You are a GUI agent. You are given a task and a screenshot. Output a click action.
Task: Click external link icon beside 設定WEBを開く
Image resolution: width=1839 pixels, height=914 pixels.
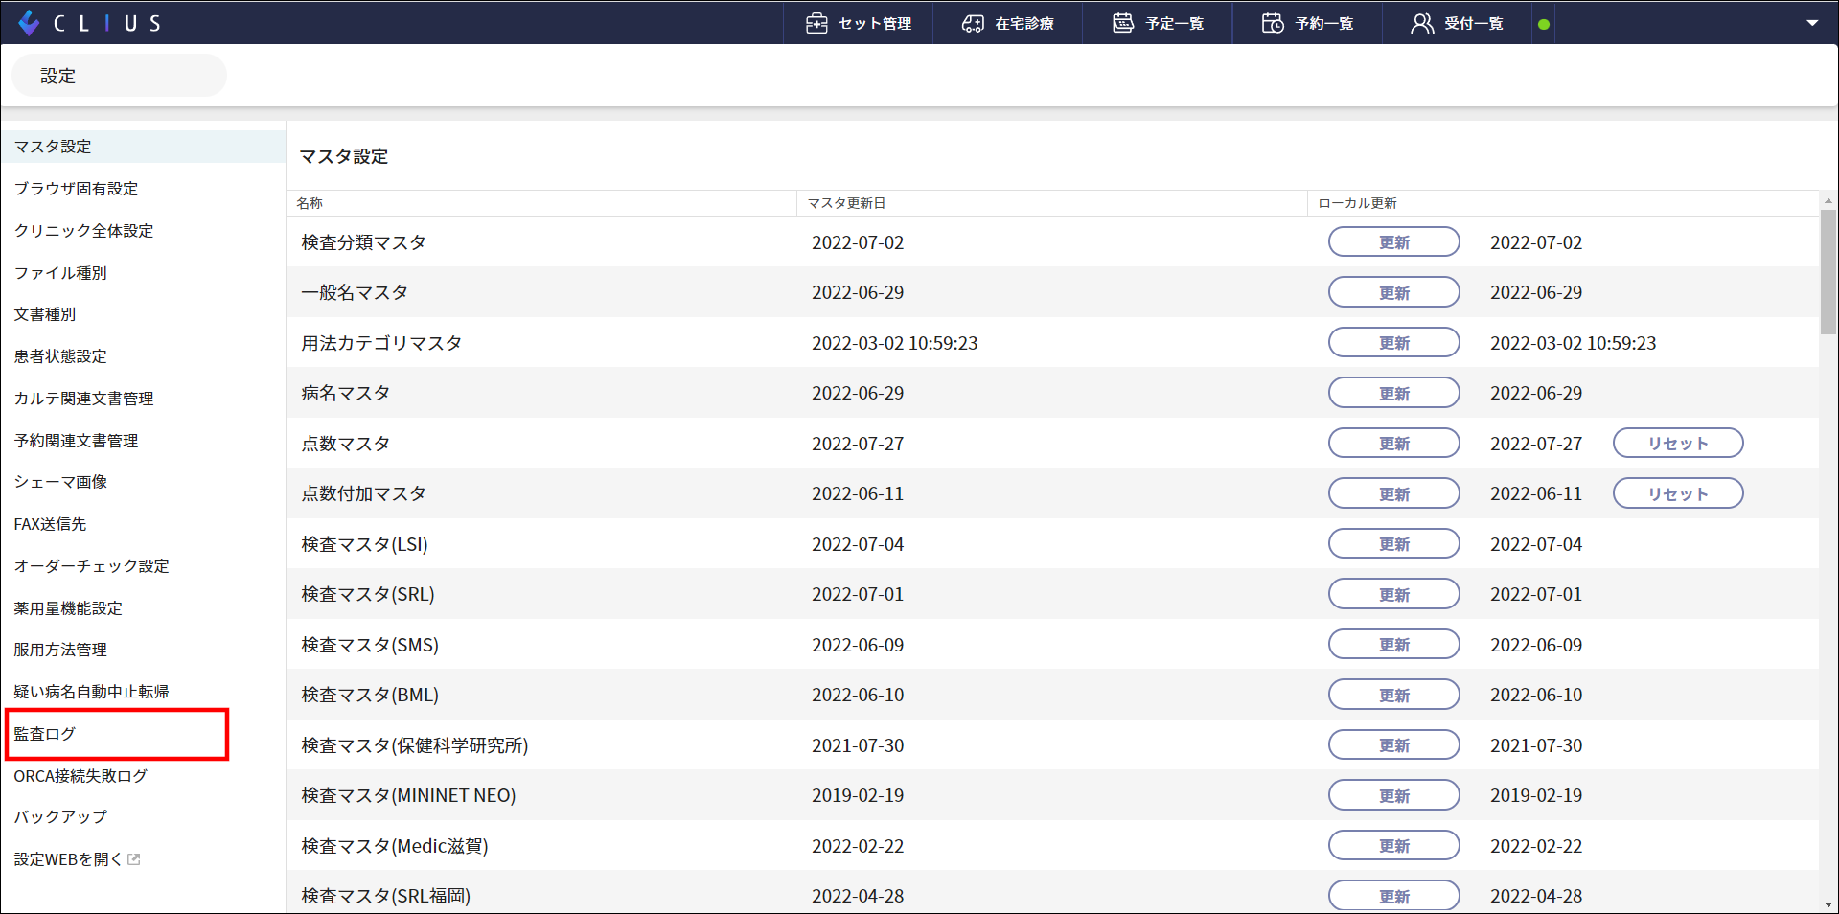(134, 859)
